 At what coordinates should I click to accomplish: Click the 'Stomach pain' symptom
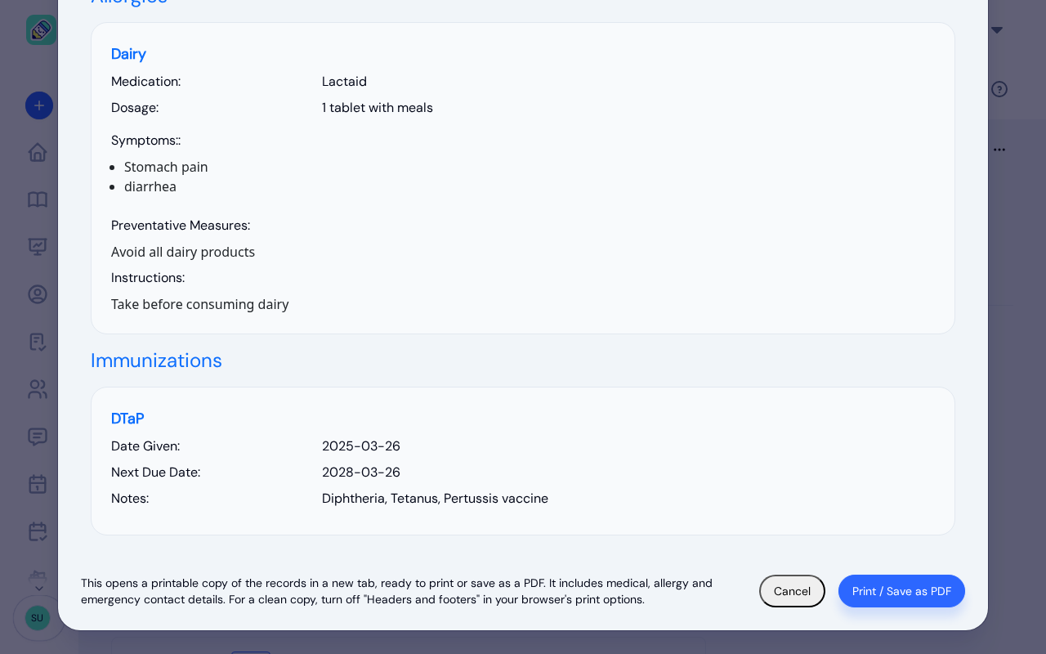coord(166,167)
